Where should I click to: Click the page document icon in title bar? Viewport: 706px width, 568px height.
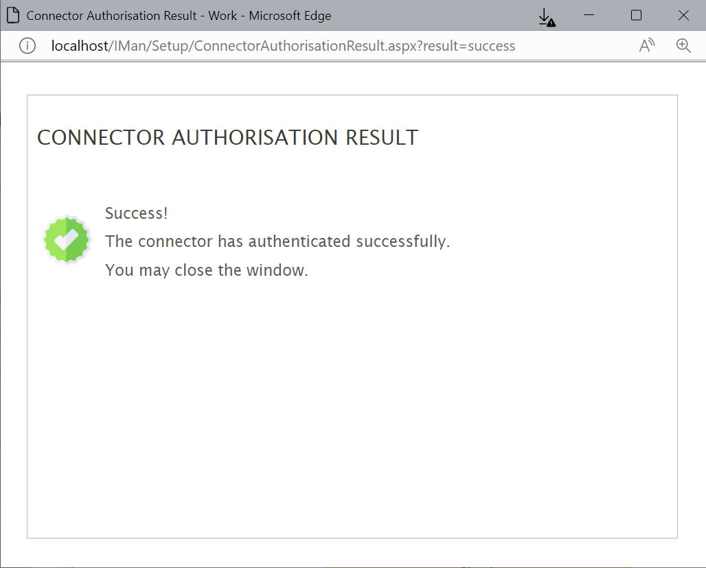pos(12,16)
